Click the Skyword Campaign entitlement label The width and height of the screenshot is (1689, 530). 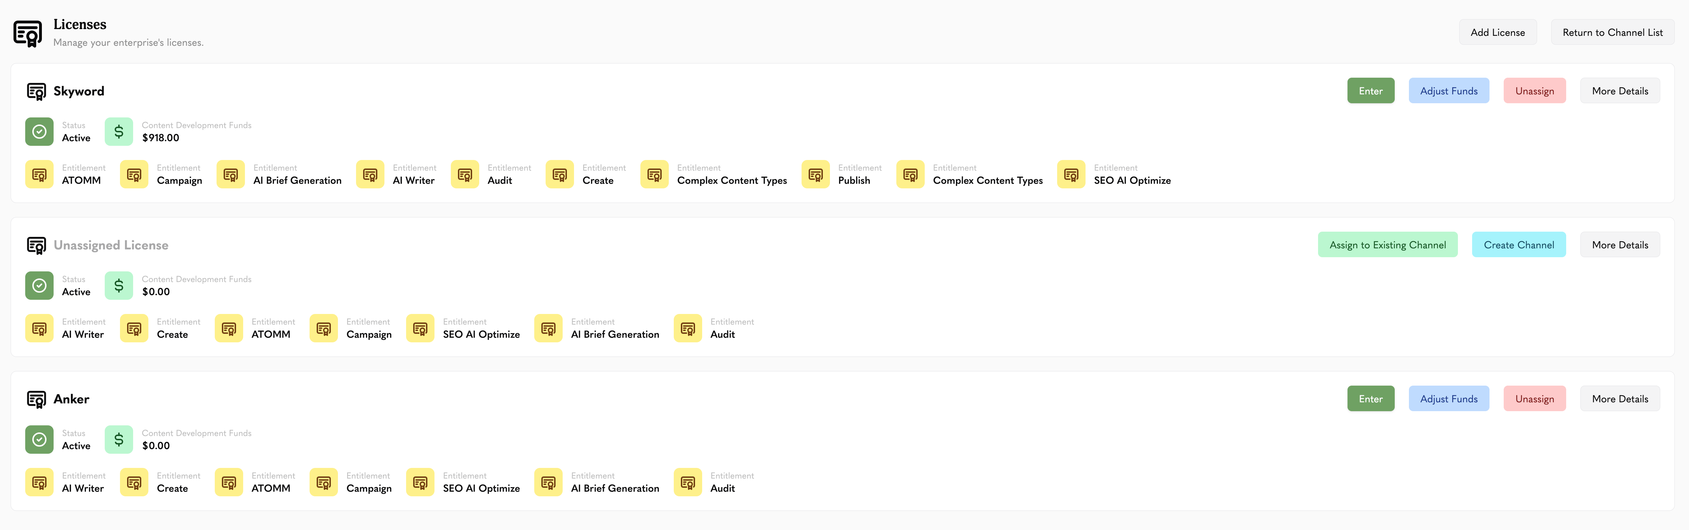click(x=180, y=181)
